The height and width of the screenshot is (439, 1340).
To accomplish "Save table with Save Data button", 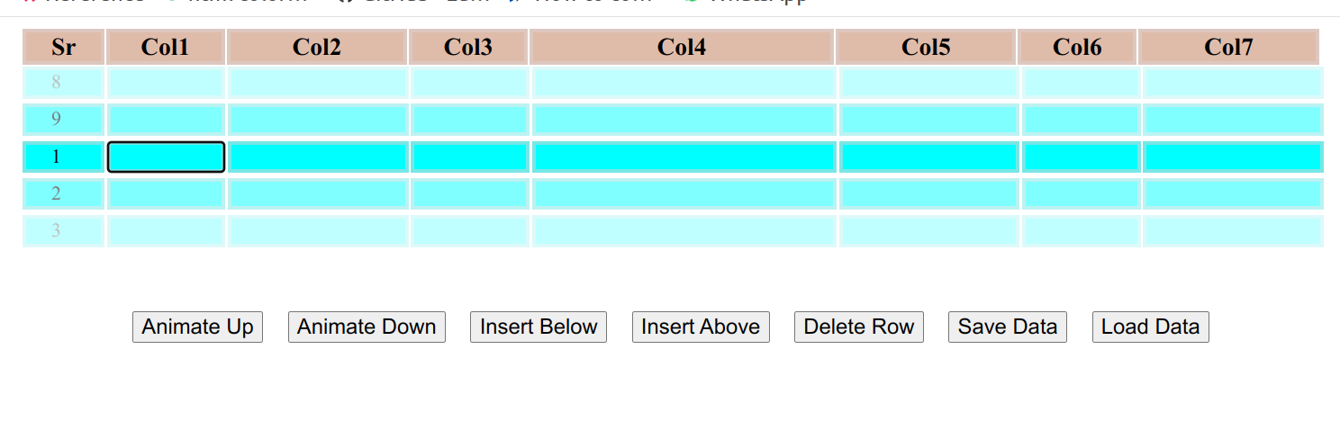I will click(x=1007, y=327).
